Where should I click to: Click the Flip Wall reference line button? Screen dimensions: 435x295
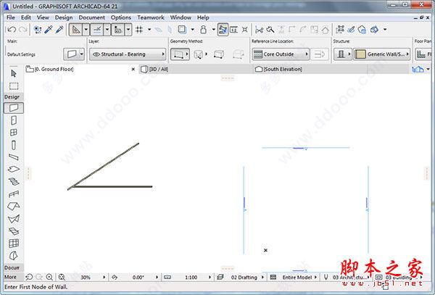320,54
